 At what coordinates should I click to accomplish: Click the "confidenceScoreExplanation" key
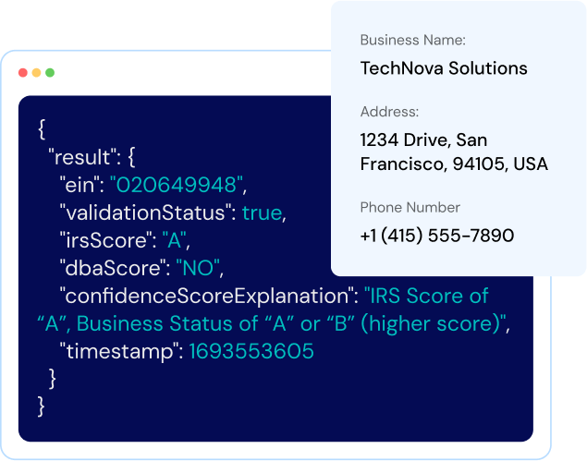click(207, 297)
